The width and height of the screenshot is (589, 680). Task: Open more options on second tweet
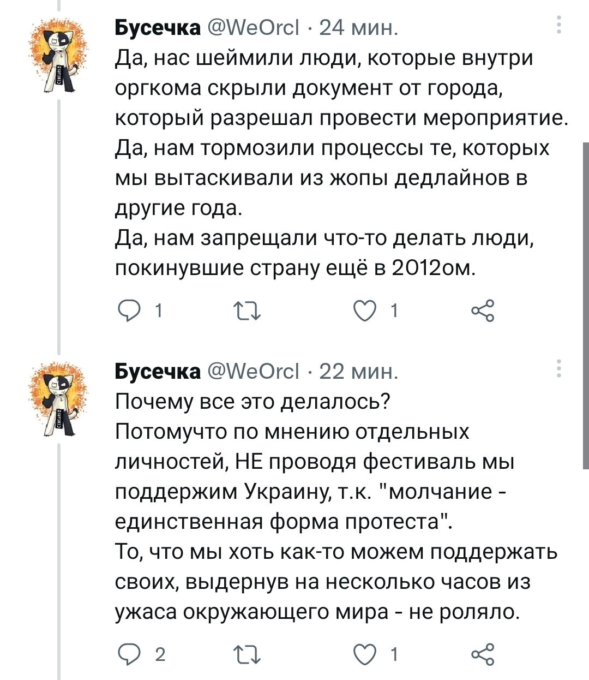[x=558, y=368]
